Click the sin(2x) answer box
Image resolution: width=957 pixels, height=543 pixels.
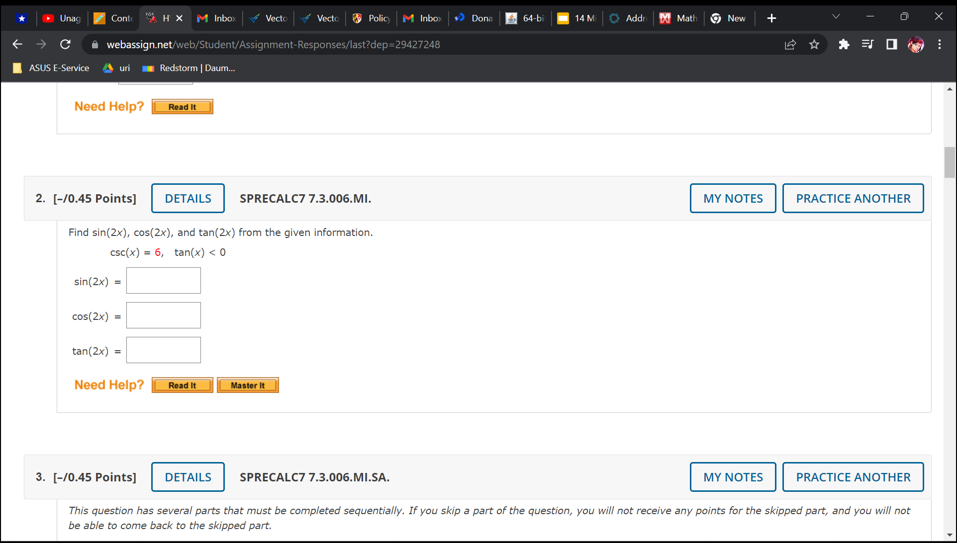click(164, 281)
